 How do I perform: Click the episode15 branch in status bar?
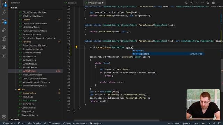(9, 123)
